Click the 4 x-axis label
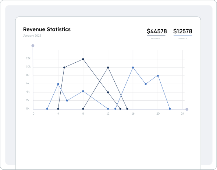Viewport: 217px width, 170px height. click(x=58, y=114)
